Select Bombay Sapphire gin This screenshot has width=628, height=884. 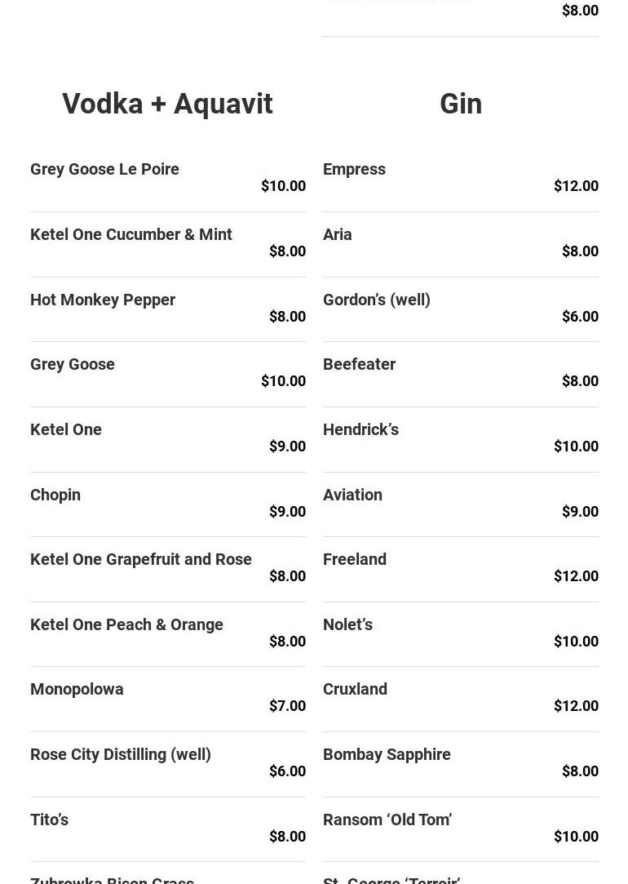pos(387,754)
